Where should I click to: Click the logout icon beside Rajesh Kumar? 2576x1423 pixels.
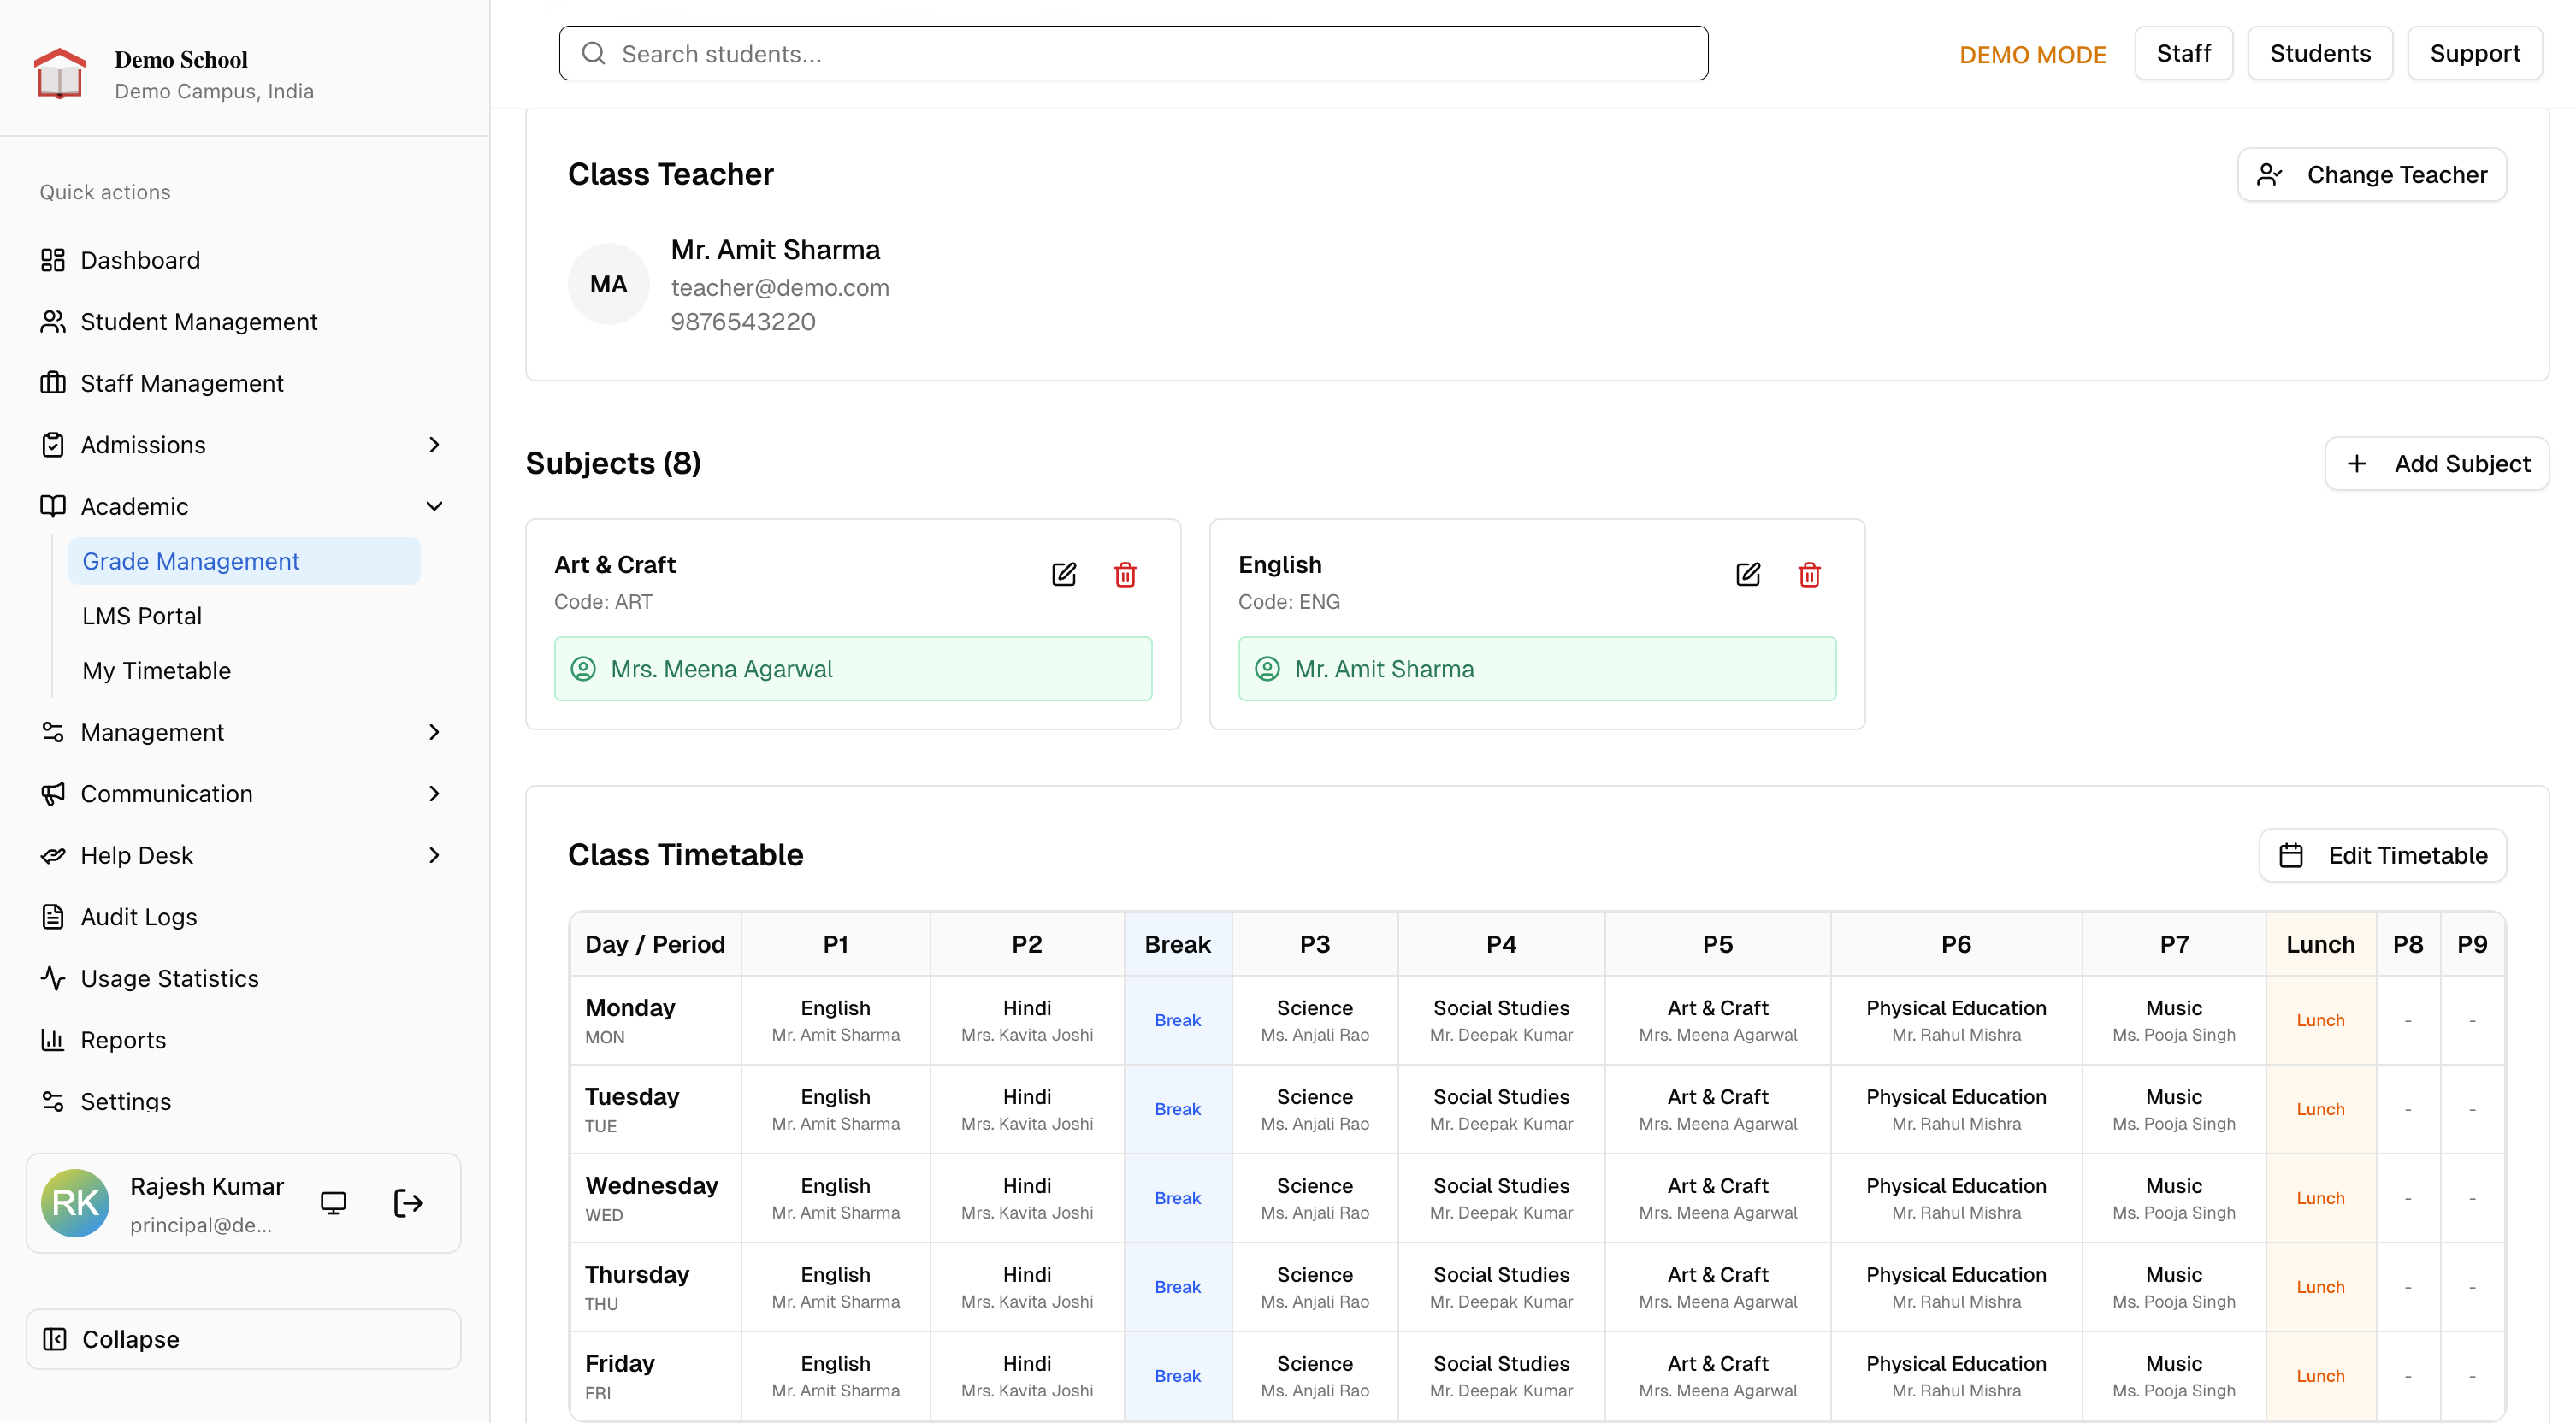[408, 1203]
